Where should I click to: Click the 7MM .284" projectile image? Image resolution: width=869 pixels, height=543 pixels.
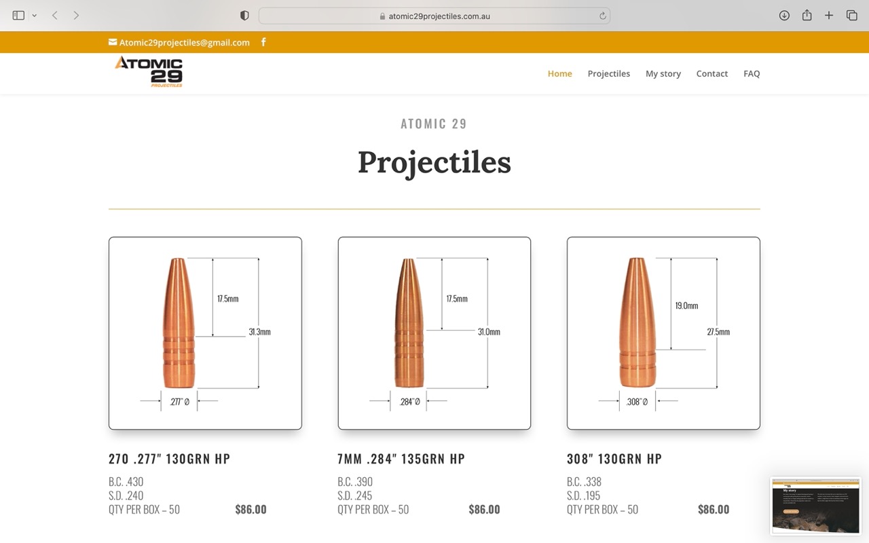pos(434,333)
